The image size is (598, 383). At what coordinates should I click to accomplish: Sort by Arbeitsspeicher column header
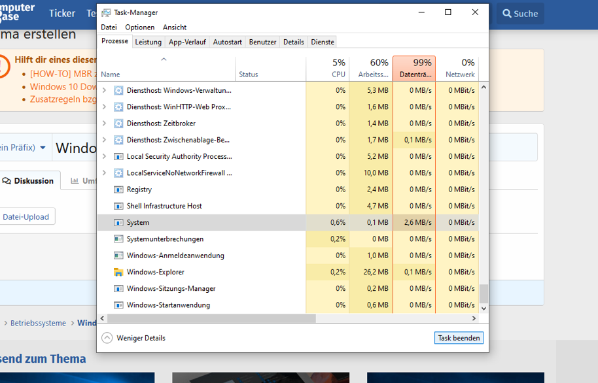pyautogui.click(x=371, y=68)
